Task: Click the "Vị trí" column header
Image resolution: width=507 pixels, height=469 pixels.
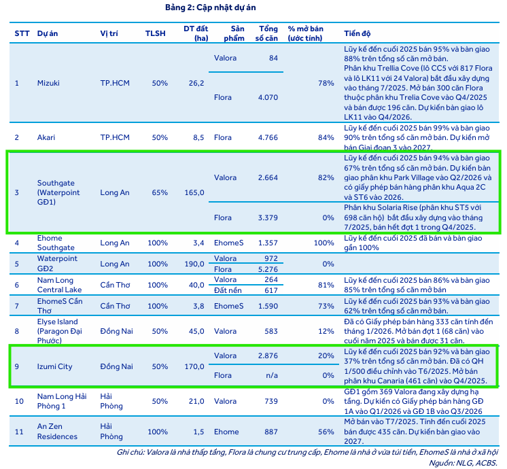Action: (109, 33)
